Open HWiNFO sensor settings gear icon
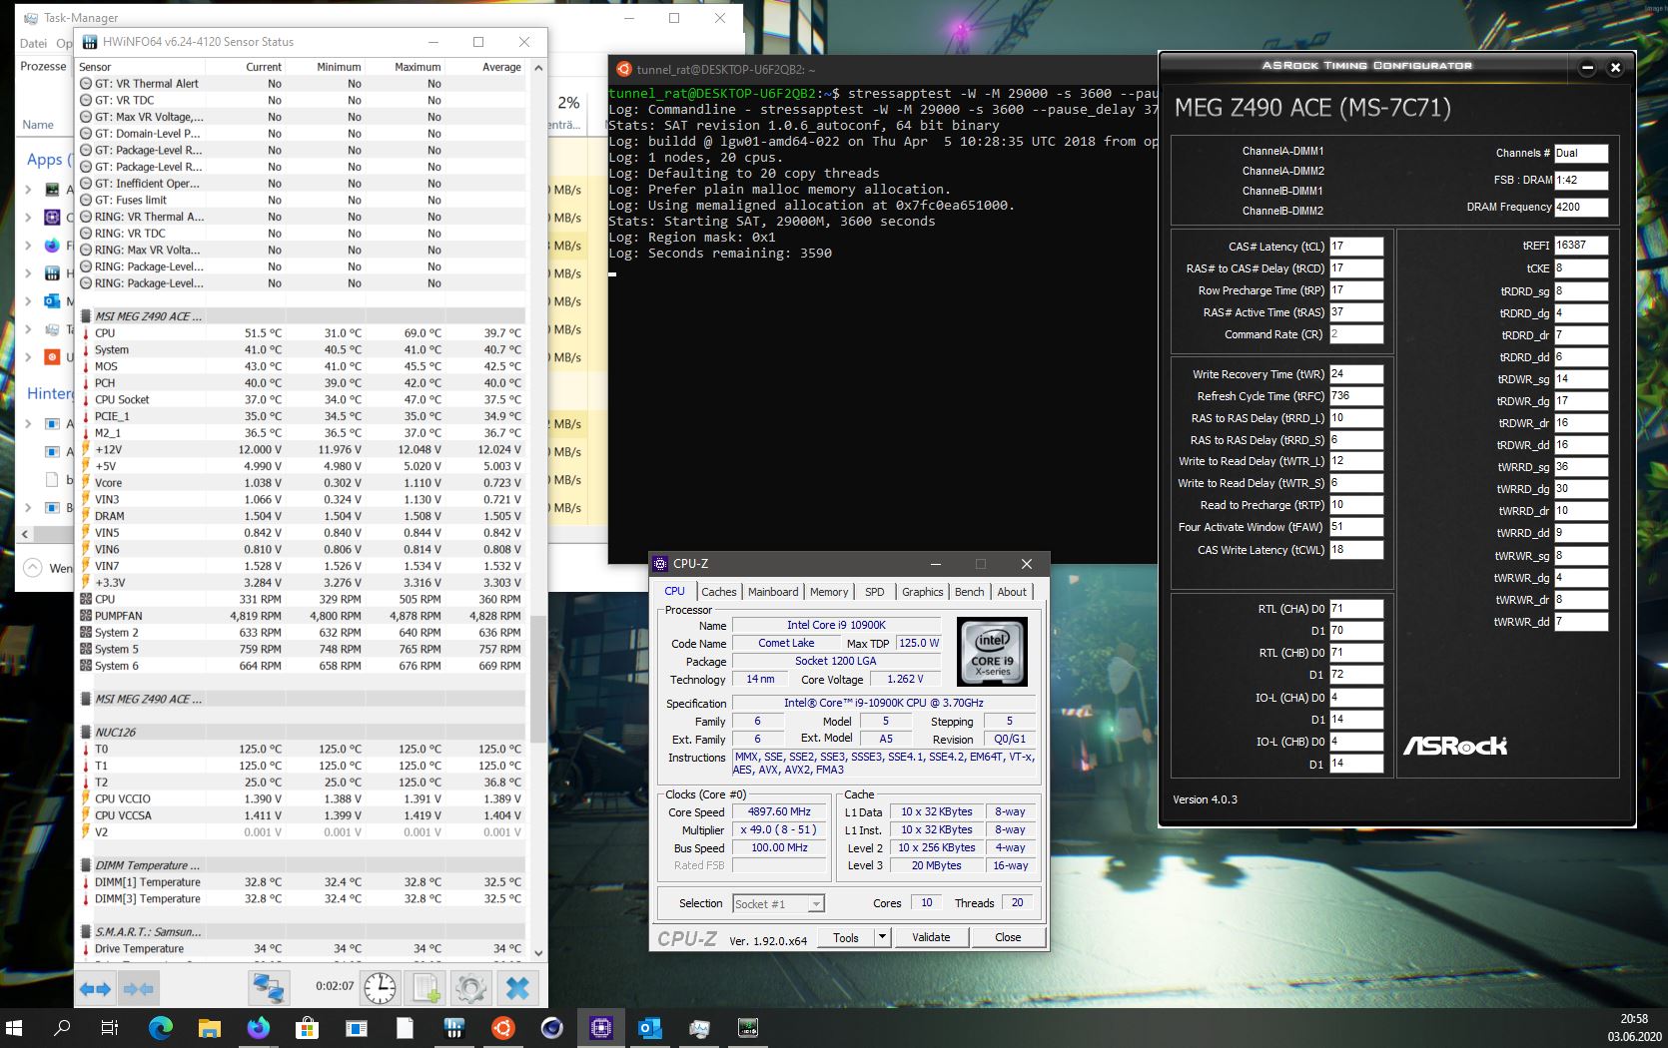Image resolution: width=1668 pixels, height=1048 pixels. 470,988
